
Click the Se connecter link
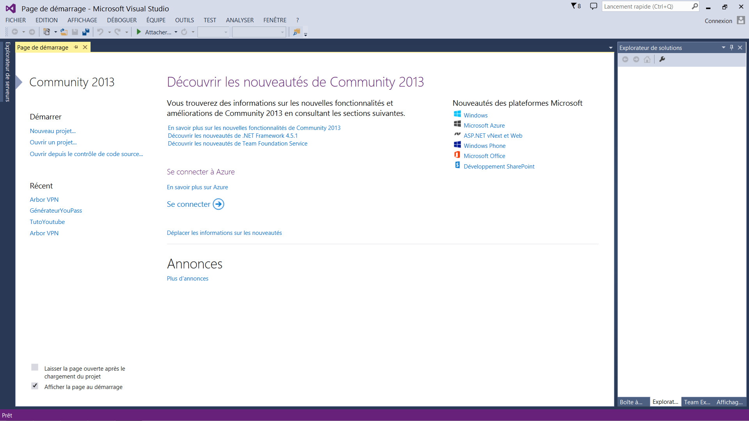[189, 204]
